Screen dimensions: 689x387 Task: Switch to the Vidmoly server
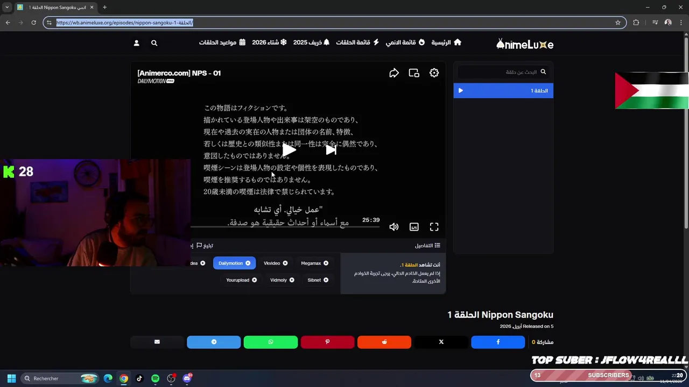282,280
